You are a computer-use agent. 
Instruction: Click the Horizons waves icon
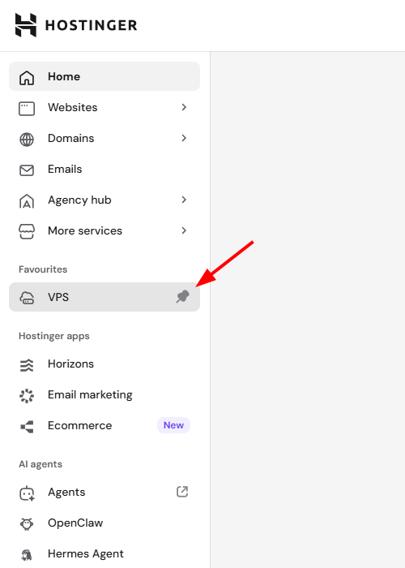[x=27, y=365]
